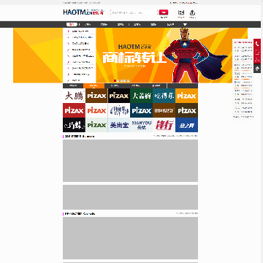The image size is (263, 263).
Task: Switch to the last carousel slide dot
Action: point(128,80)
